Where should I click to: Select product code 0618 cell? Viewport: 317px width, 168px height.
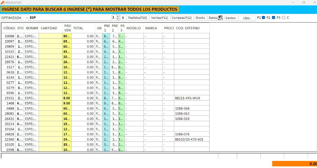[x=8, y=72]
